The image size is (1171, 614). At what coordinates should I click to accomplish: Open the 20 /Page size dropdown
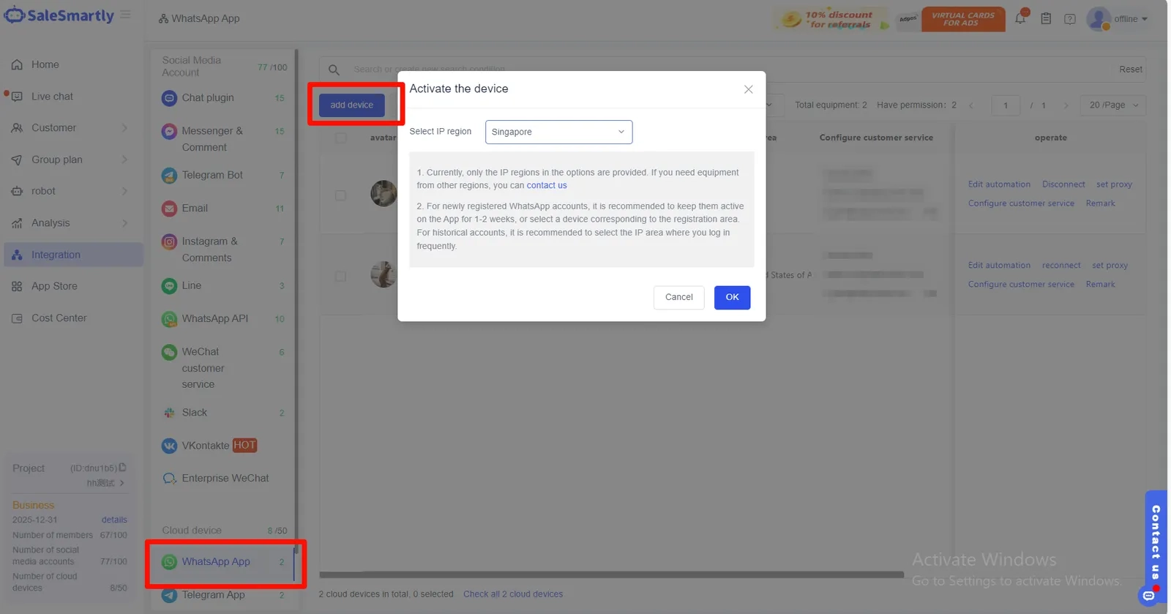click(x=1113, y=105)
